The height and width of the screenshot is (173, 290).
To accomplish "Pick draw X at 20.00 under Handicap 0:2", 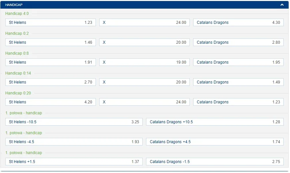I will click(144, 42).
